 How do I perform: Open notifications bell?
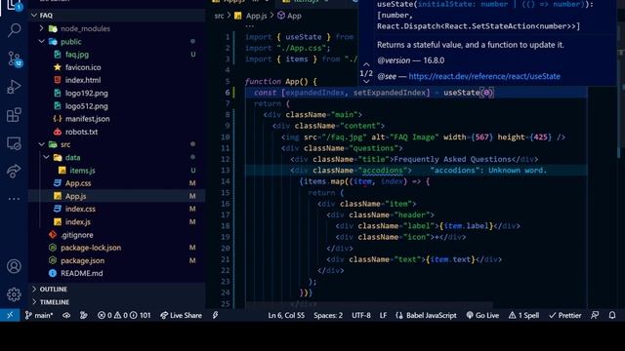tap(612, 315)
